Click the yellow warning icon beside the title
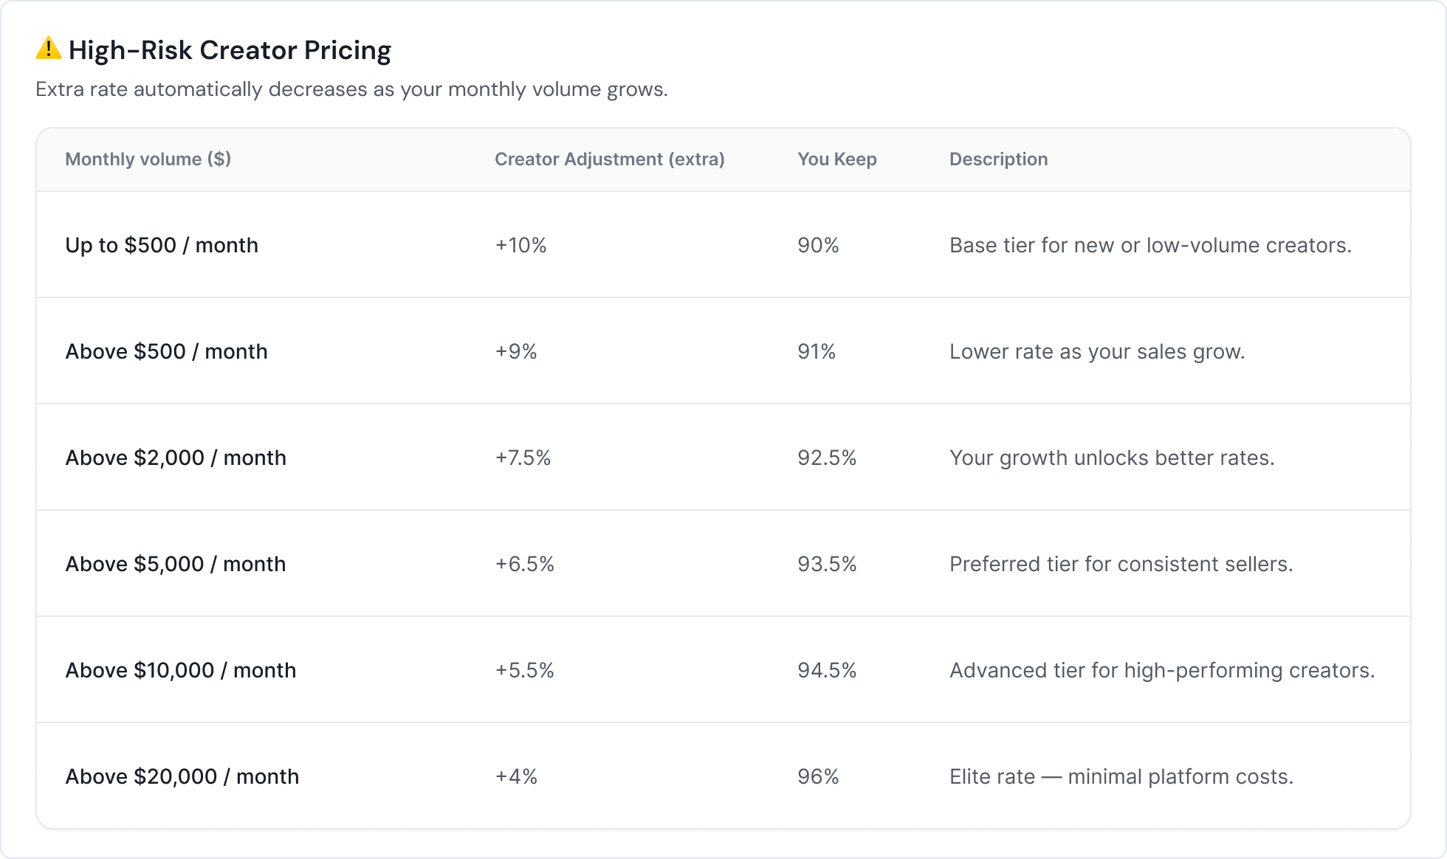Viewport: 1447px width, 859px height. tap(49, 49)
